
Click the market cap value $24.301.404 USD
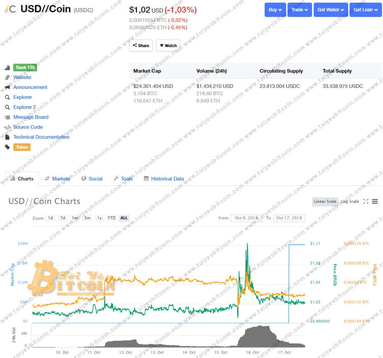(x=153, y=86)
